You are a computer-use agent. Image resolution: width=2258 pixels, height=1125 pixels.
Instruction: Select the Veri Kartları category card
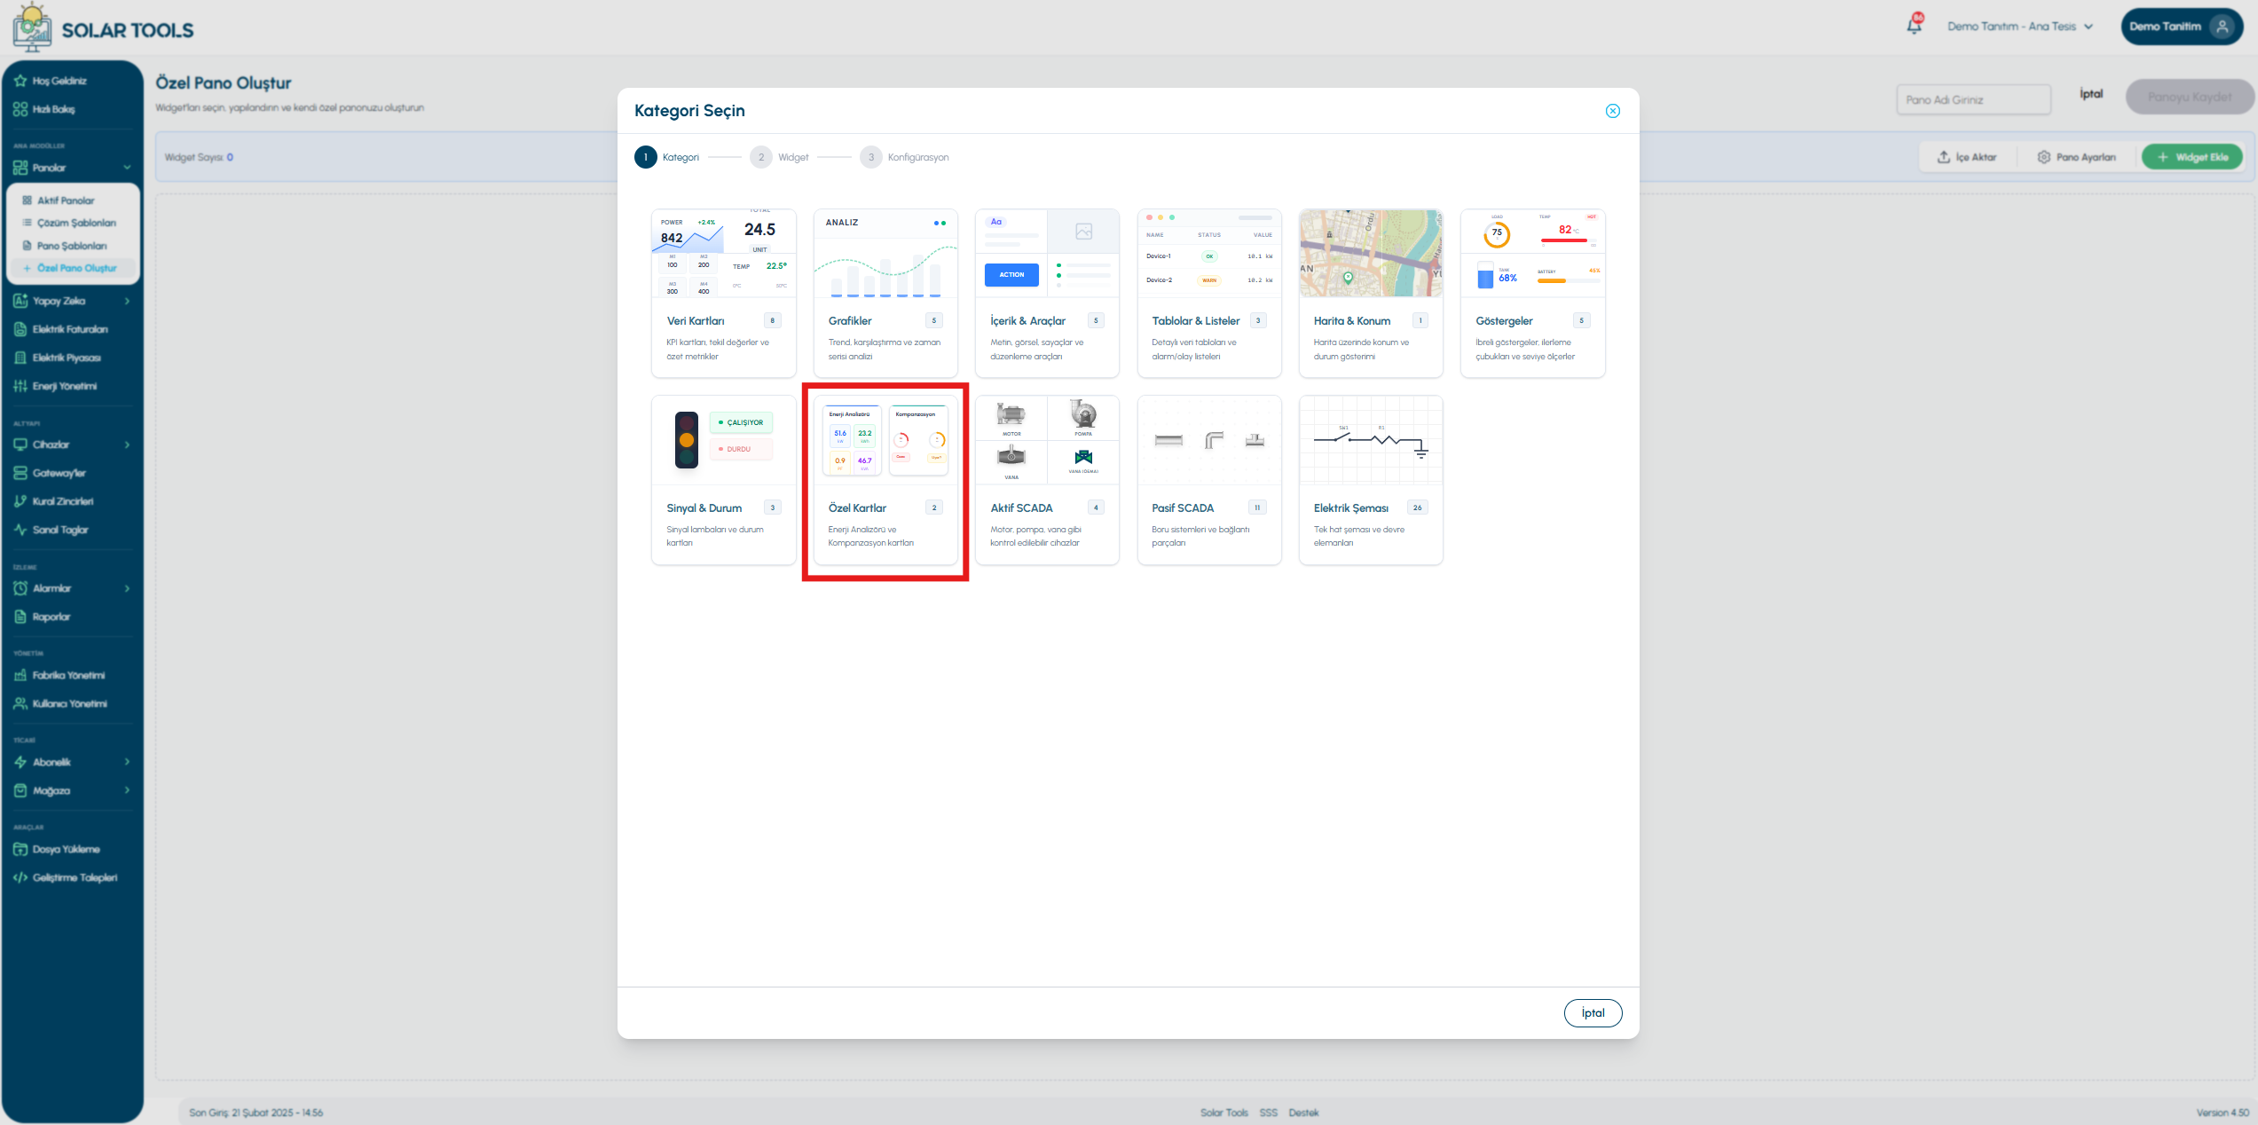[x=723, y=293]
